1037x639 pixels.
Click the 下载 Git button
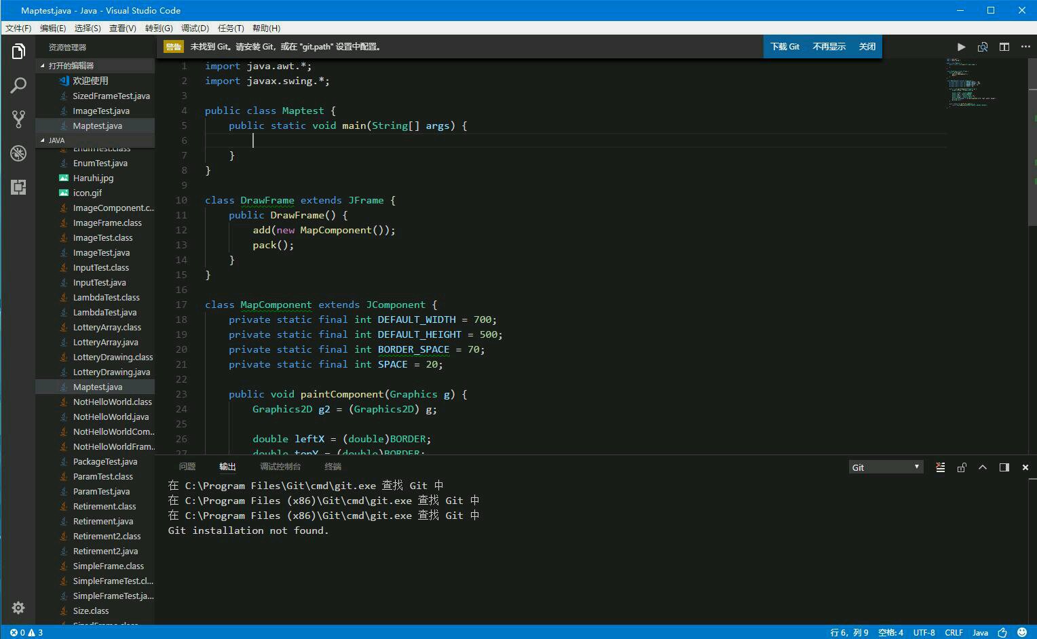785,47
